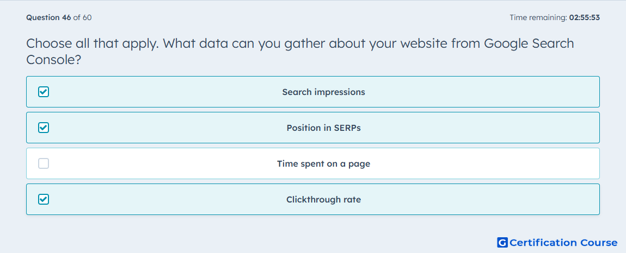Choose the Time spent on a page label

323,164
